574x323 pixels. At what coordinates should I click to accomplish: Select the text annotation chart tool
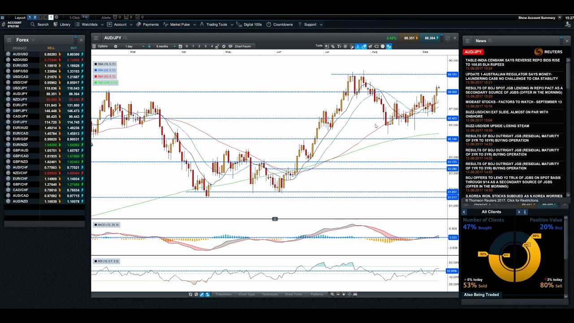click(x=339, y=46)
